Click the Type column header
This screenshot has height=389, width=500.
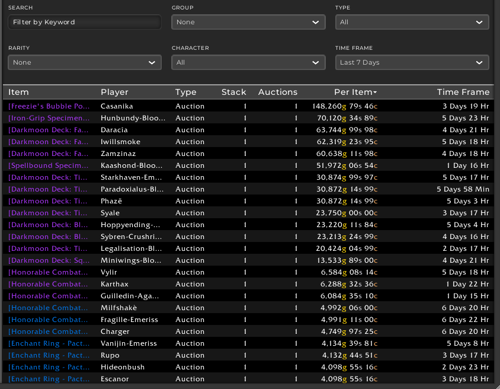(x=185, y=92)
